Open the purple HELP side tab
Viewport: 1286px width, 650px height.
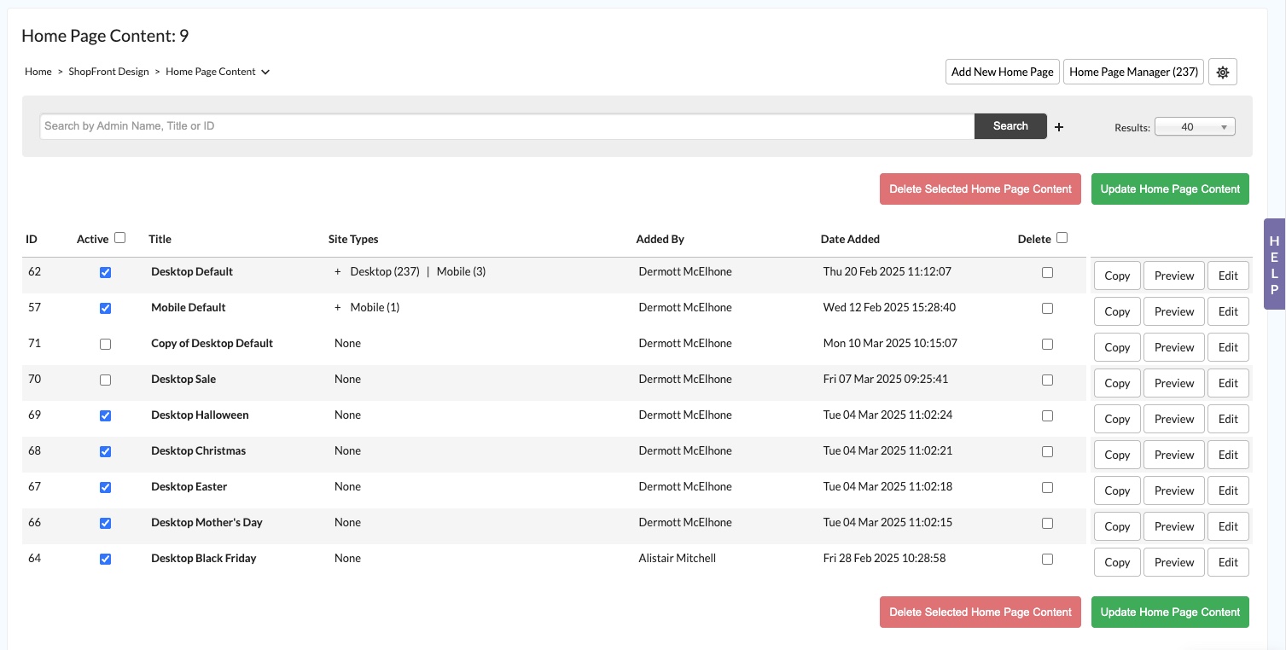[1274, 264]
